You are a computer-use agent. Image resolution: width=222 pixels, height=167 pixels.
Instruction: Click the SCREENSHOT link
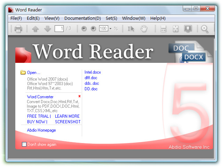[68, 122]
